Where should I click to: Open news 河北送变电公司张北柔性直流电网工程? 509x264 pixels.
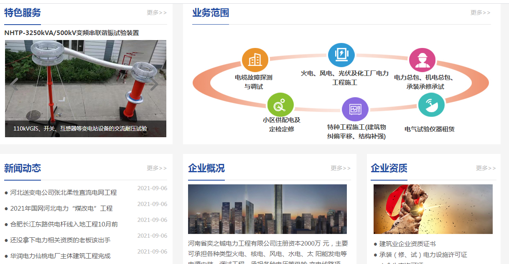[x=63, y=193]
